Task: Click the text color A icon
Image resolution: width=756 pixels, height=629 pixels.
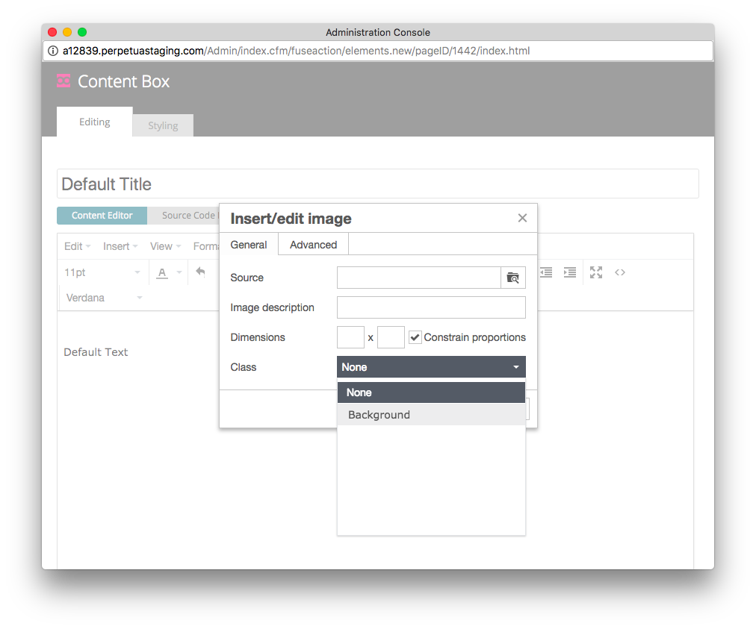Action: 163,273
